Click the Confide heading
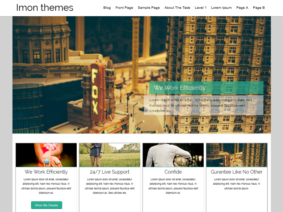This screenshot has height=212, width=283. tap(173, 172)
